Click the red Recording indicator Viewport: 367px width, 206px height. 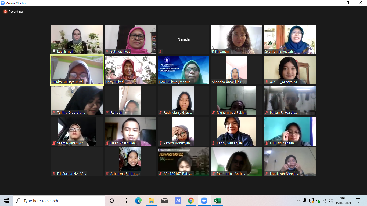pyautogui.click(x=5, y=12)
